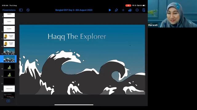Screen dimensions: 197x110
Task: Select slide 16 thumbnail with green figure
Action: 9,74
